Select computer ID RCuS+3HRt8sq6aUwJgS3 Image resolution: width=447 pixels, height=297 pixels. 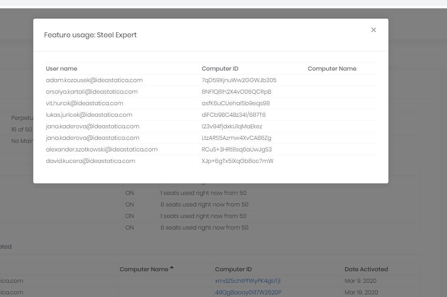pos(237,149)
